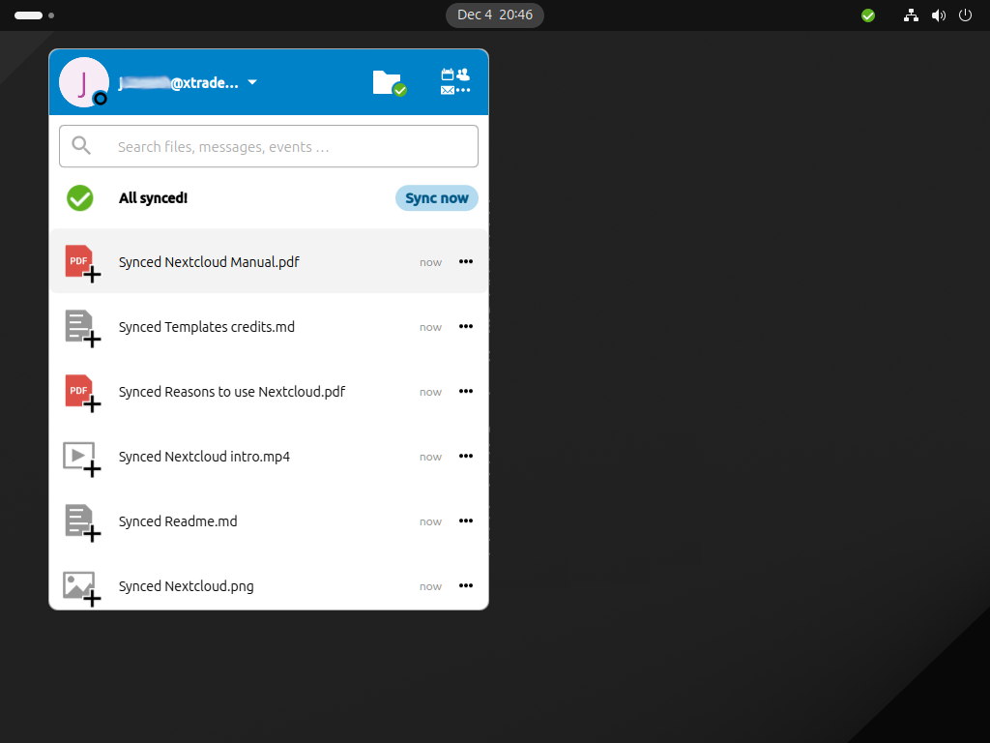
Task: Open more options for Readme.md
Action: (466, 521)
